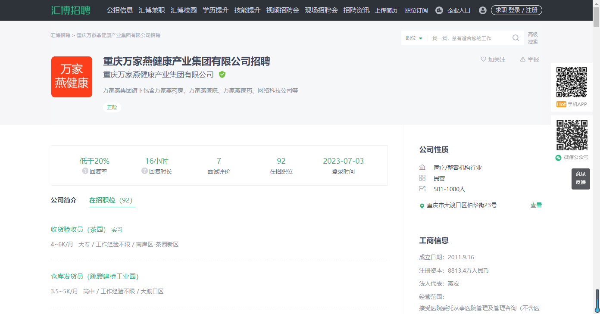Click the location pin icon
Image resolution: width=600 pixels, height=314 pixels.
tap(422, 206)
